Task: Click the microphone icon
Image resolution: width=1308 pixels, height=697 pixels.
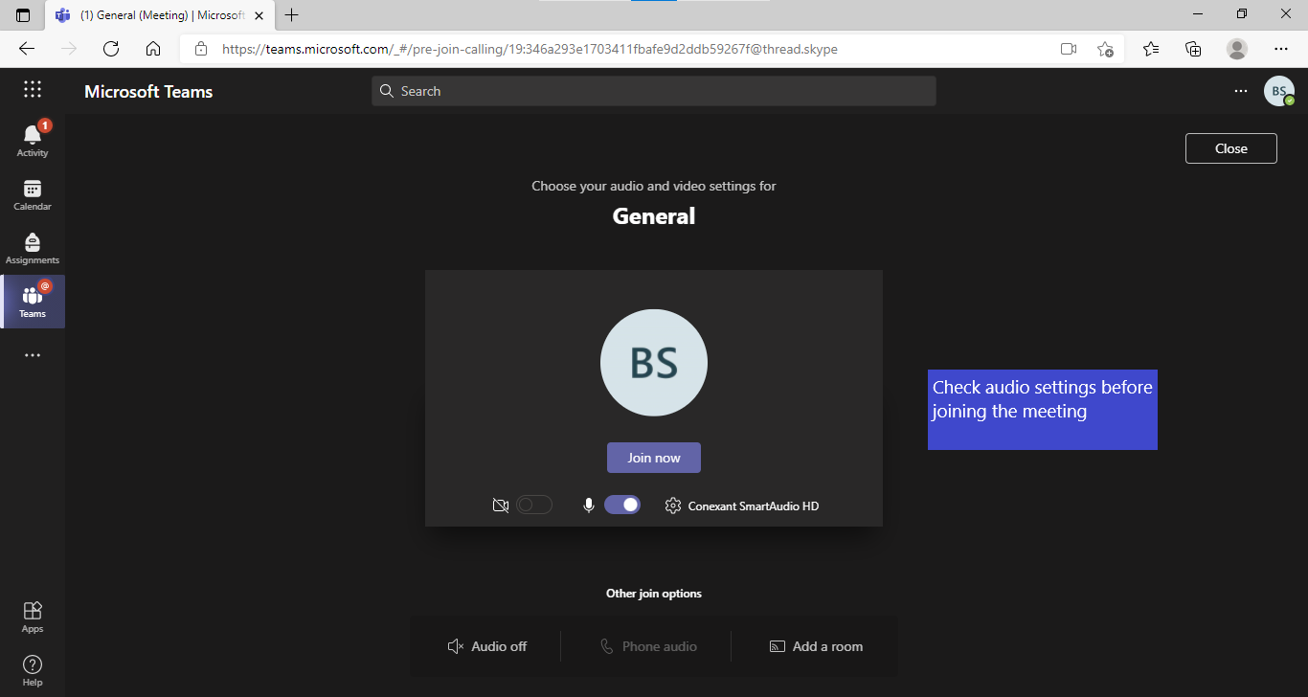Action: tap(589, 505)
